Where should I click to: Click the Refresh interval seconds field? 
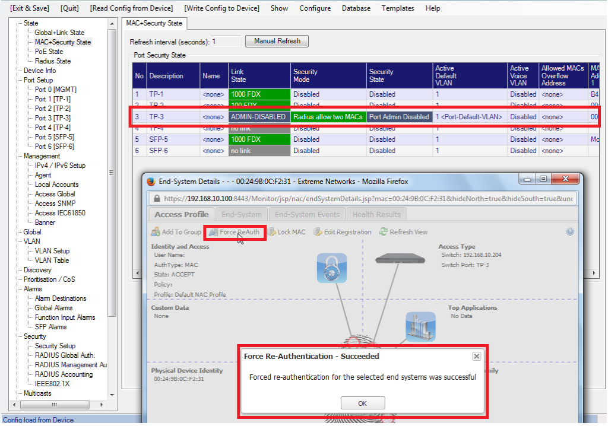226,42
